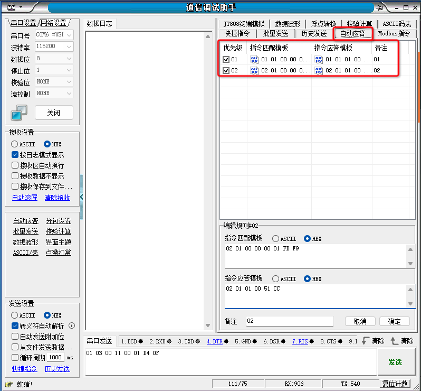The width and height of the screenshot is (421, 391).
Task: Click the hex icon in rule 02 response template
Action: 319,70
